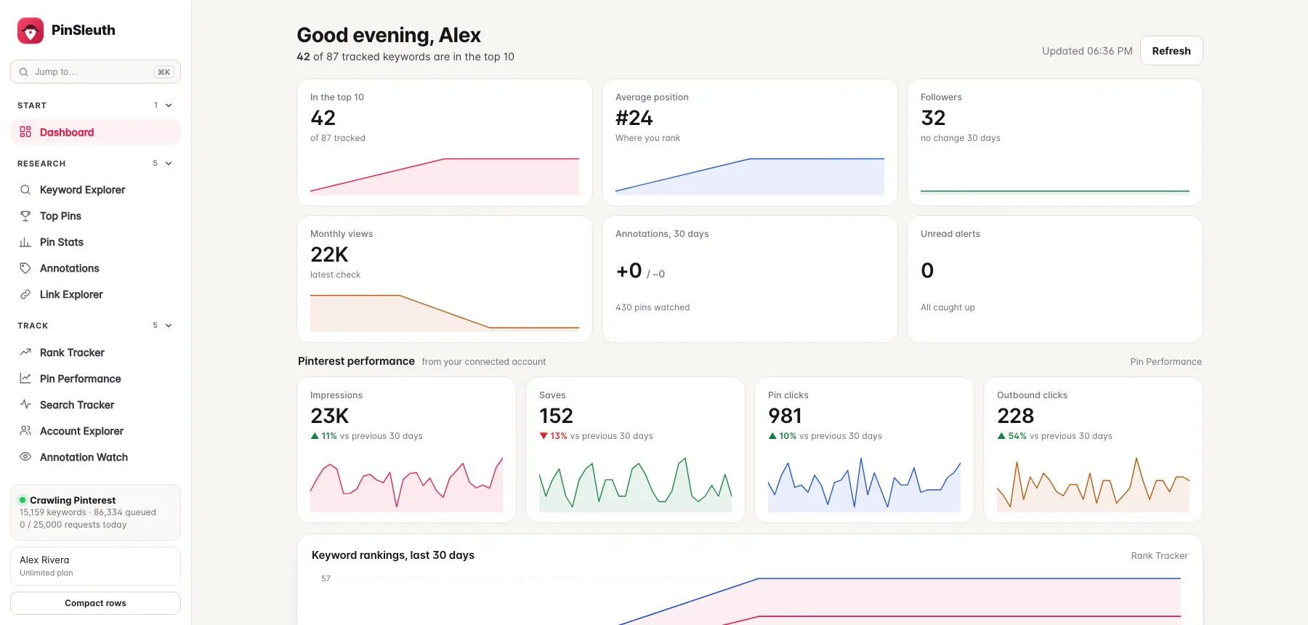Select the Pin clicks sparkline chart

click(864, 484)
